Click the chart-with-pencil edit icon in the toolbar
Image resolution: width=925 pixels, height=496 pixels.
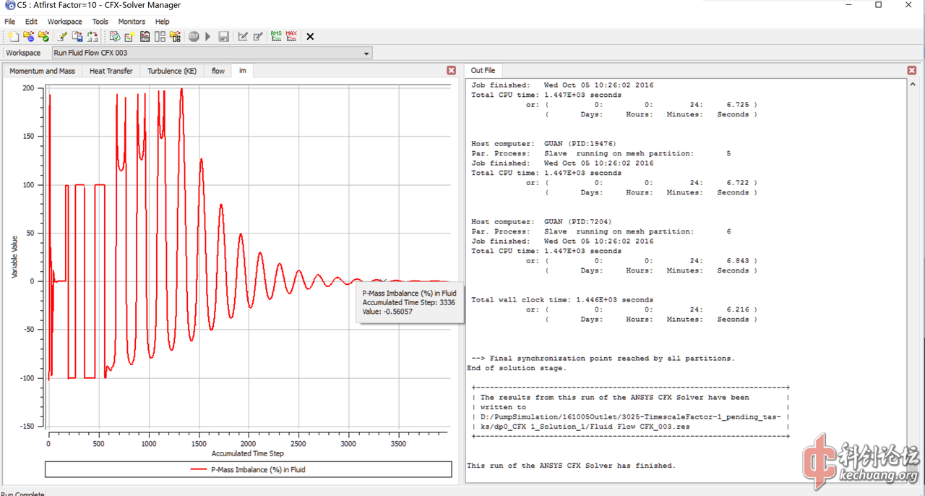[243, 36]
